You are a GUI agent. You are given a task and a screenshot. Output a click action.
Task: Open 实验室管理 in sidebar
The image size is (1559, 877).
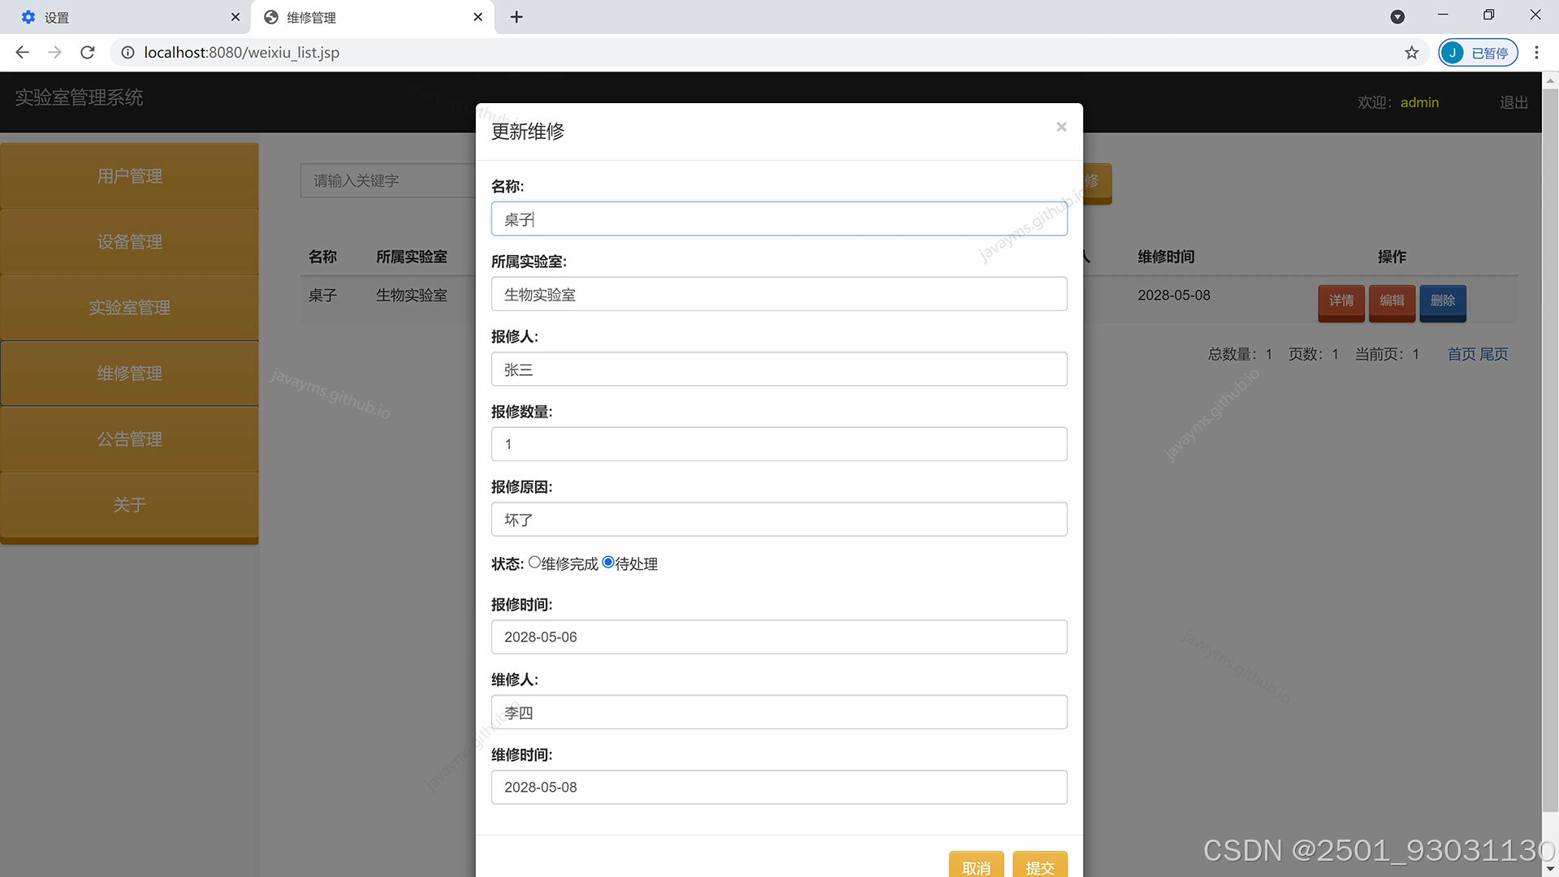pos(129,308)
